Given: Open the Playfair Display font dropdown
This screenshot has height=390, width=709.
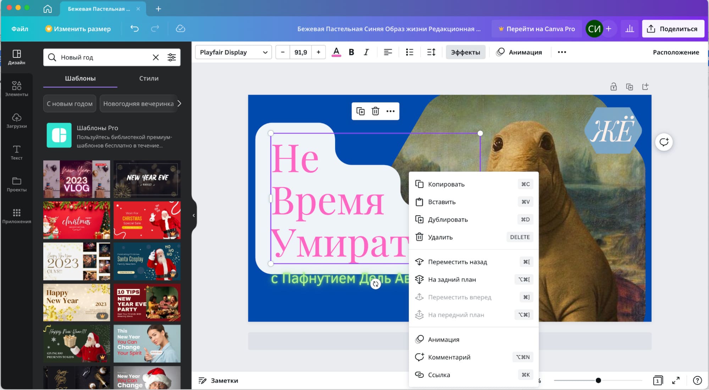Looking at the screenshot, I should click(233, 52).
